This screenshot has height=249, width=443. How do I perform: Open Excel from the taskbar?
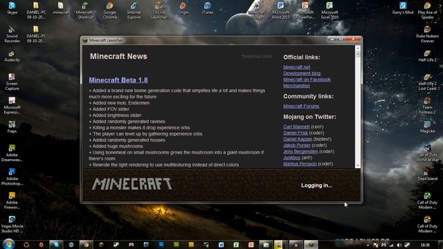coord(236,245)
